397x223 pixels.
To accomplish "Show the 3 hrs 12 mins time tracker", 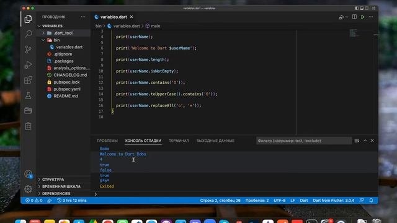I will point(72,201).
